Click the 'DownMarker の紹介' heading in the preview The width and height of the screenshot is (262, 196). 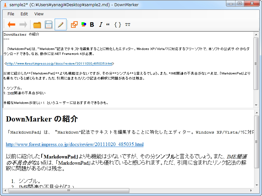[x=42, y=119]
